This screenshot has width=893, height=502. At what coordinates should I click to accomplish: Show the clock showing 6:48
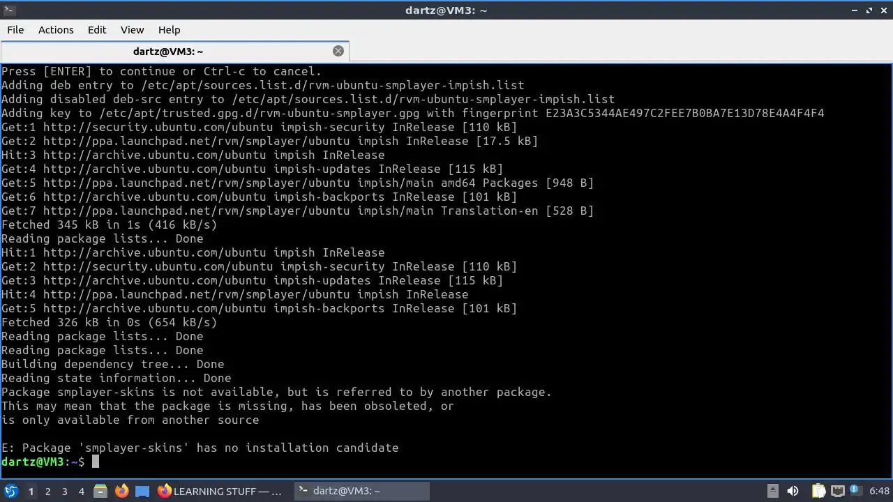click(x=879, y=492)
